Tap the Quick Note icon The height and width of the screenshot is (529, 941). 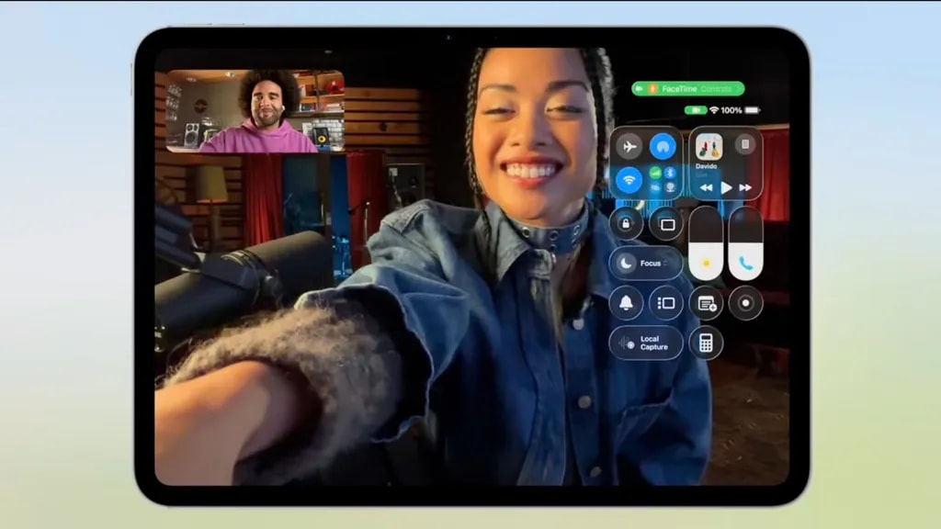click(x=706, y=303)
